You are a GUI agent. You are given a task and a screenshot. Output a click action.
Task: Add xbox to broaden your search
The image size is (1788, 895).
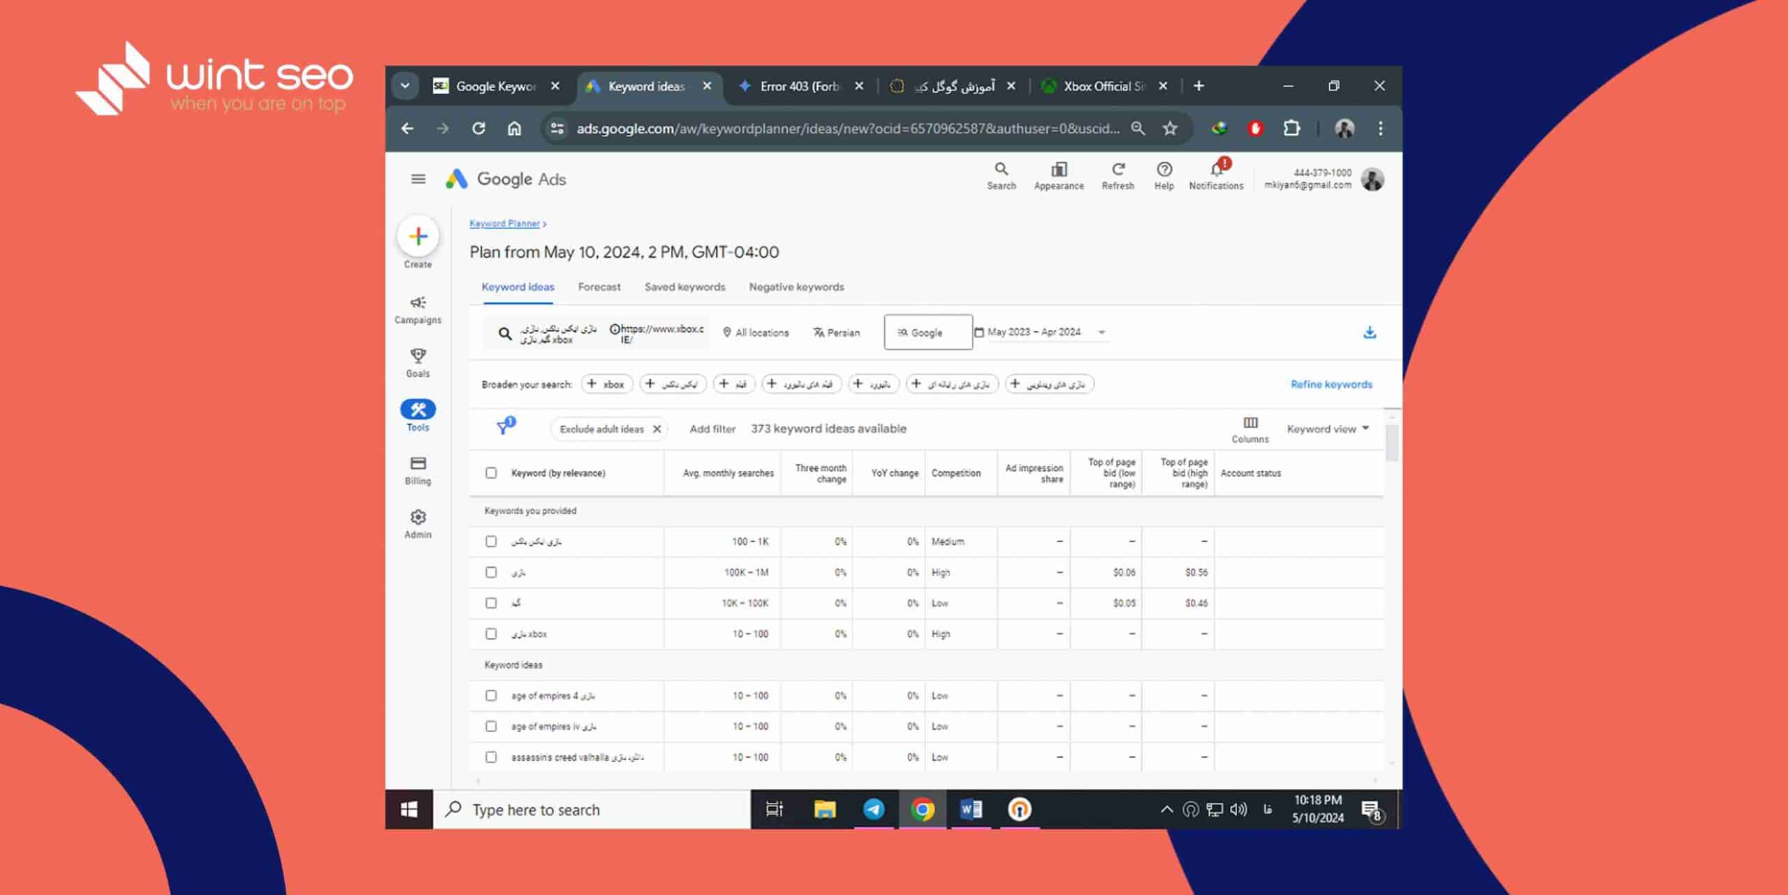[x=607, y=384]
